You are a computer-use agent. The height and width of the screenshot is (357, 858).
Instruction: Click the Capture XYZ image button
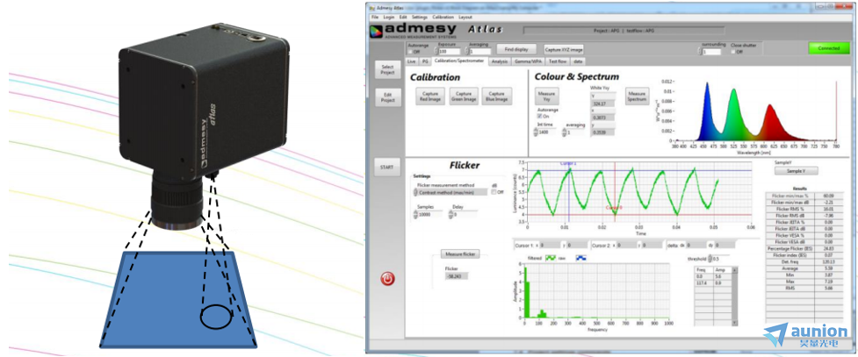coord(564,49)
